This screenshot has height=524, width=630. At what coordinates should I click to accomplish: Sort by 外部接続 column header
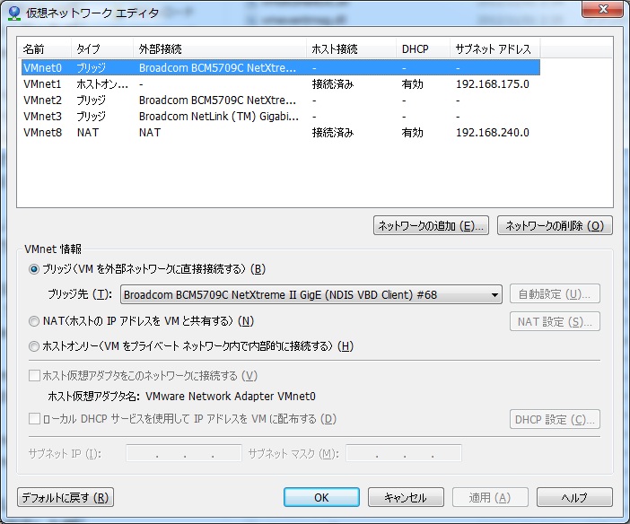tap(219, 49)
